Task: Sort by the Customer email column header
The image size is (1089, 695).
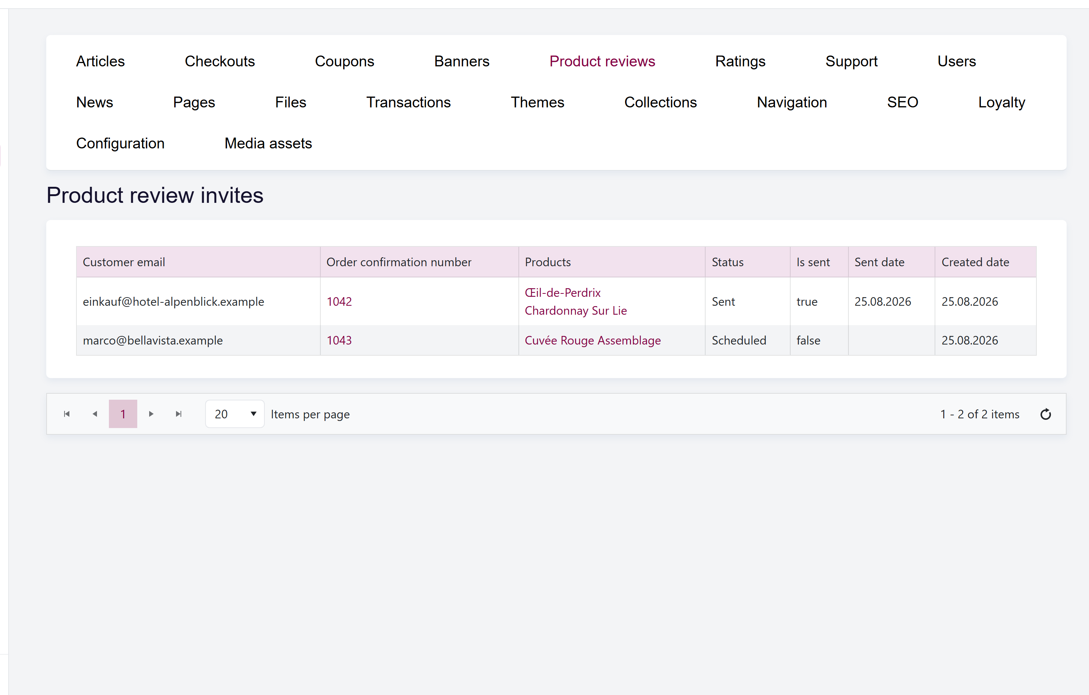Action: [198, 262]
